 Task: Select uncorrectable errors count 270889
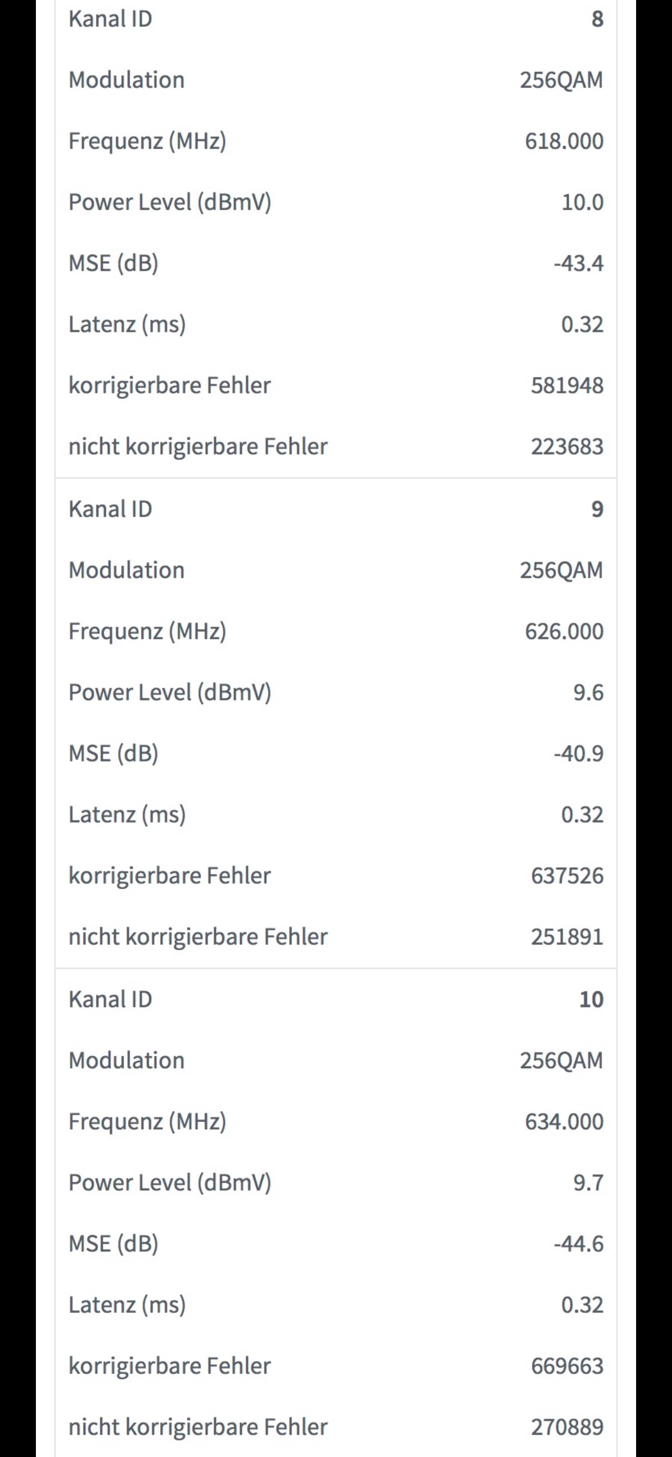pos(567,1427)
